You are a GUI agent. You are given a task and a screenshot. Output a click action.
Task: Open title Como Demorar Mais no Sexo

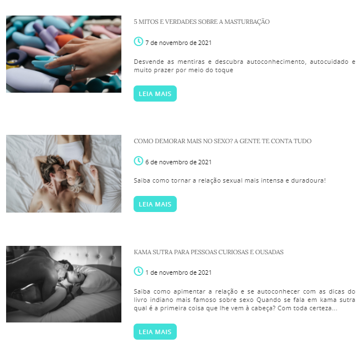[222, 141]
